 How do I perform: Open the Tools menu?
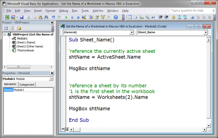tap(85, 11)
